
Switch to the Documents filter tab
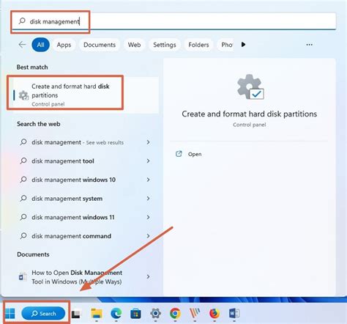tap(100, 45)
